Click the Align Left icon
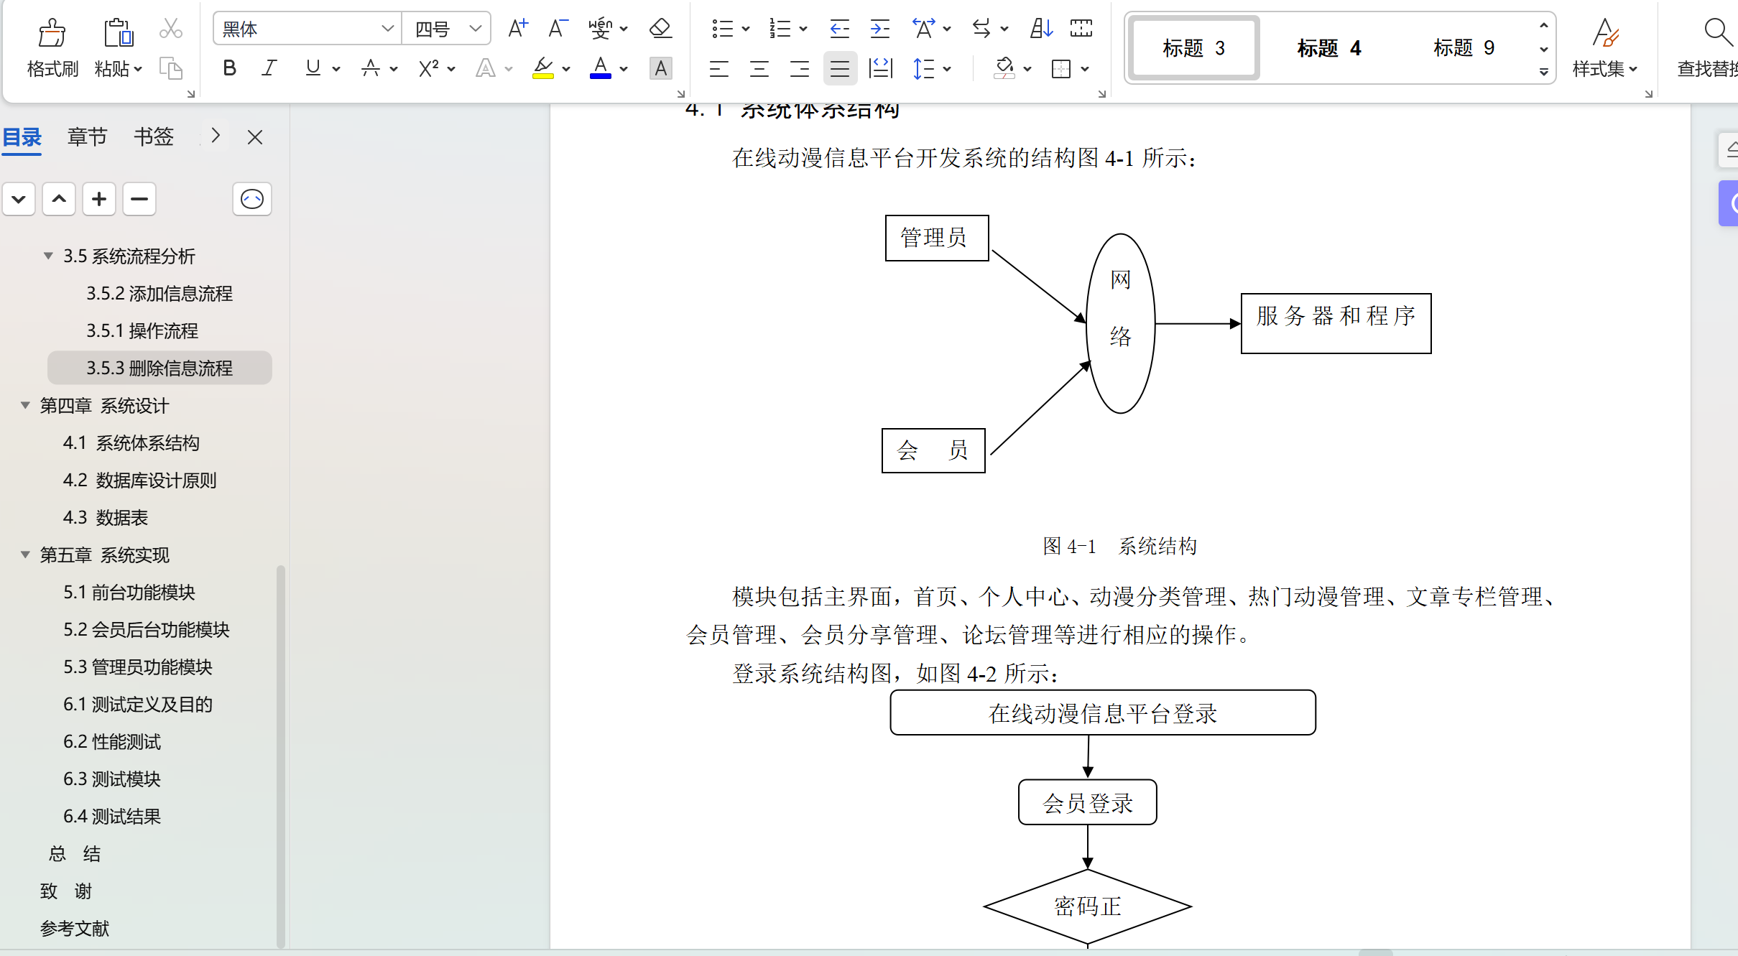1738x956 pixels. coord(718,69)
